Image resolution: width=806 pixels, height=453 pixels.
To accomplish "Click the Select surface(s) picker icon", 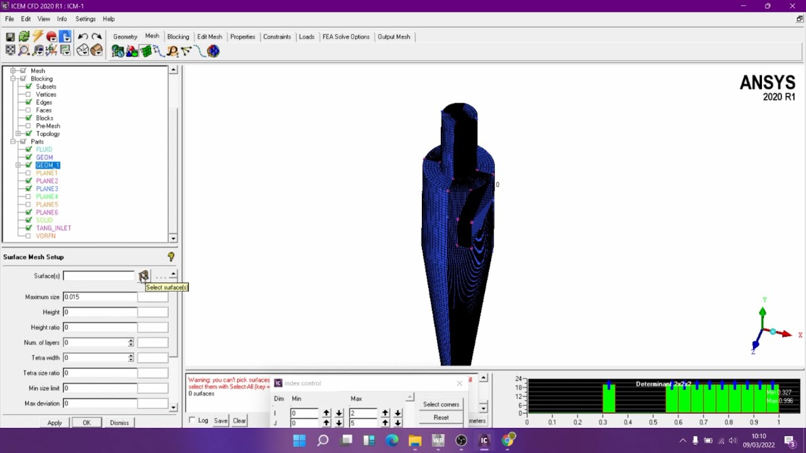I will point(144,276).
